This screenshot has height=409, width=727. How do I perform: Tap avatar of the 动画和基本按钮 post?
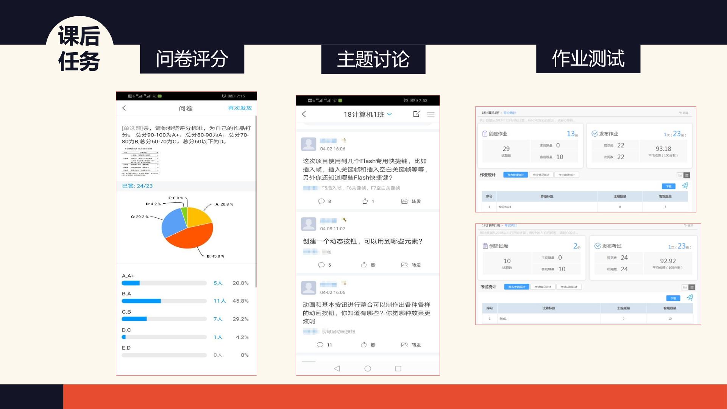(x=309, y=288)
